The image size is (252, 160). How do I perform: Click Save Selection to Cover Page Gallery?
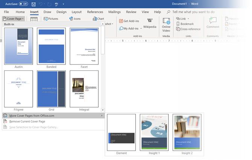(53, 127)
